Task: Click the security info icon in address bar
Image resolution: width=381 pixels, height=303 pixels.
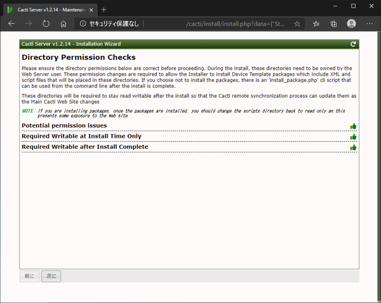Action: click(83, 24)
